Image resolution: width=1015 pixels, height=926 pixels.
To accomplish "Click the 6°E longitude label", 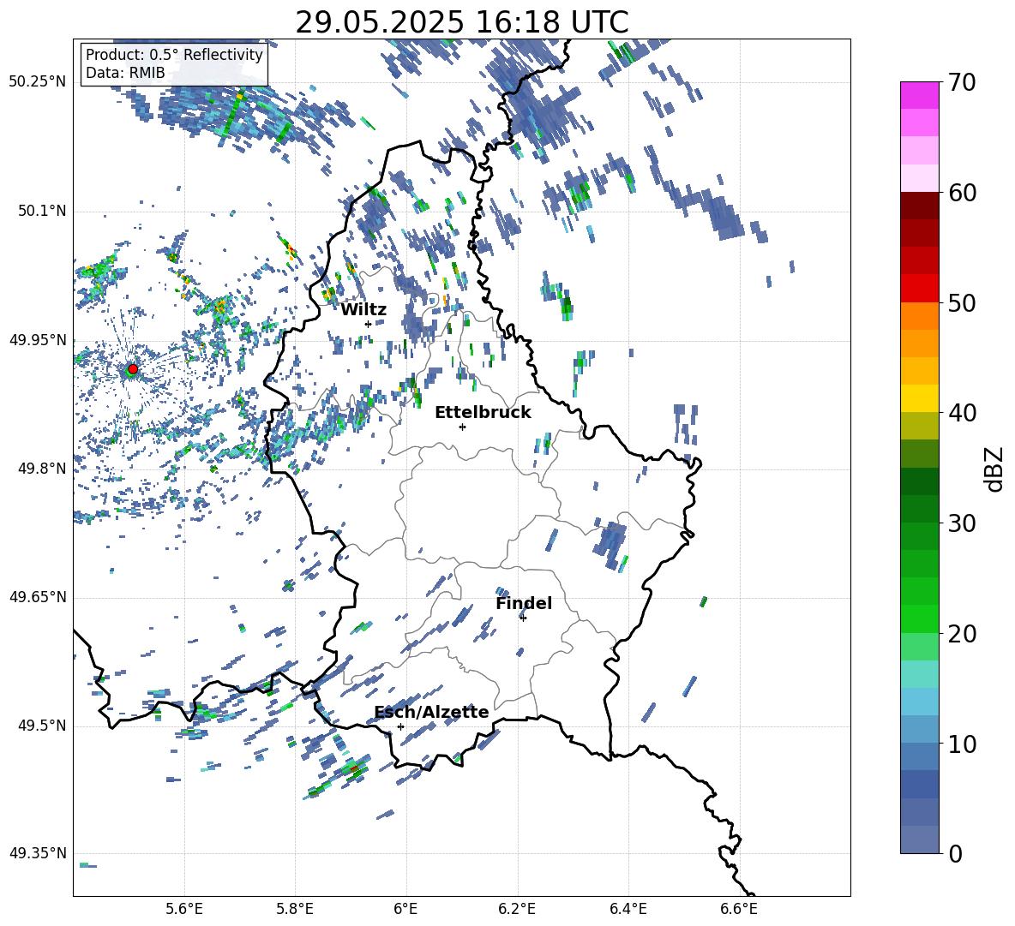I will coord(405,909).
